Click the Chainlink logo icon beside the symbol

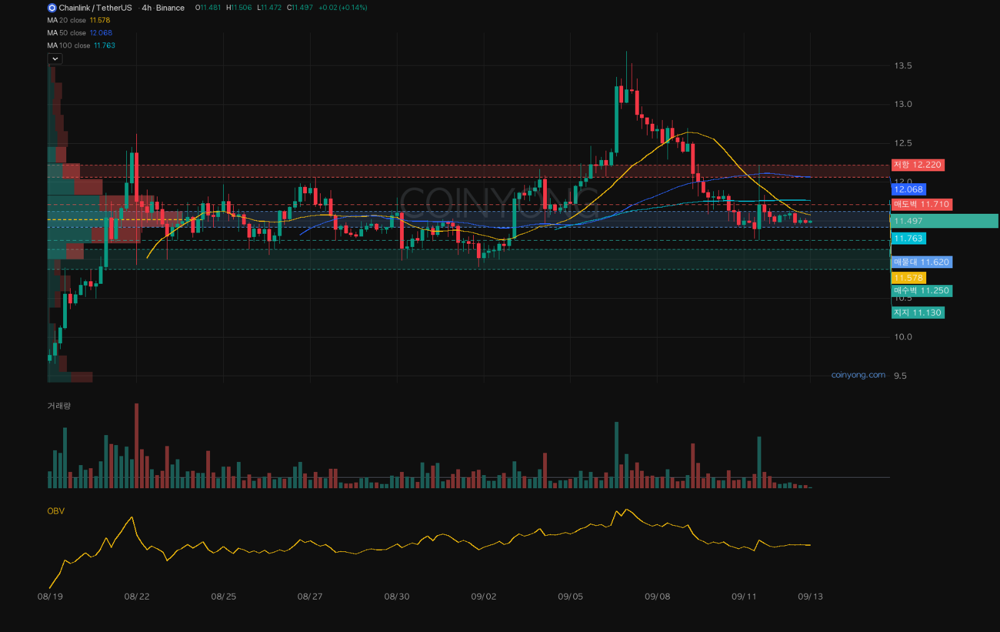pyautogui.click(x=52, y=8)
